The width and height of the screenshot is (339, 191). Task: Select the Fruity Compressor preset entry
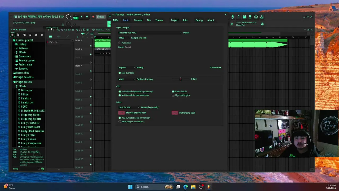31,143
